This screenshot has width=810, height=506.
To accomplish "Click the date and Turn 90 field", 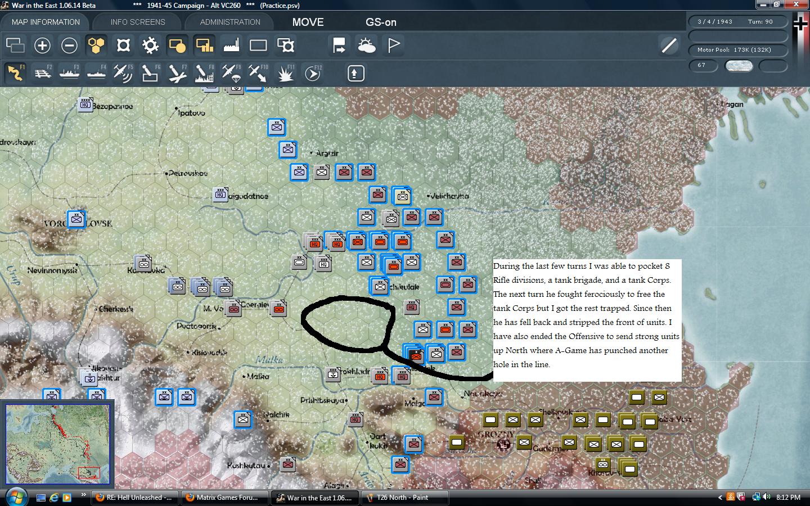I will point(739,21).
